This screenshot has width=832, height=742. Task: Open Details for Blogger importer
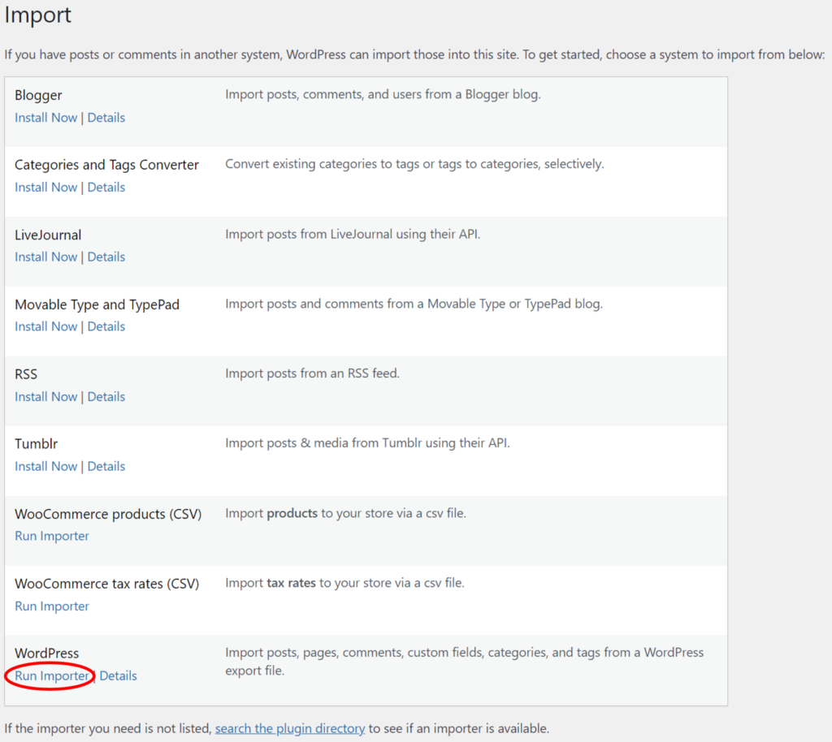tap(106, 118)
